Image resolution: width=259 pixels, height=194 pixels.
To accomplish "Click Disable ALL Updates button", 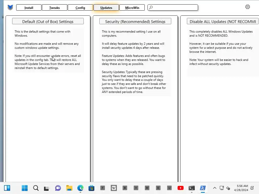I will coord(223,21).
